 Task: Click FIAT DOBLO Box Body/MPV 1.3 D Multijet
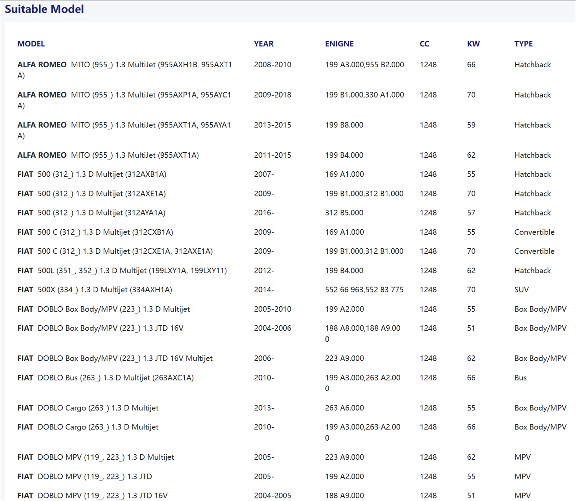pos(104,310)
